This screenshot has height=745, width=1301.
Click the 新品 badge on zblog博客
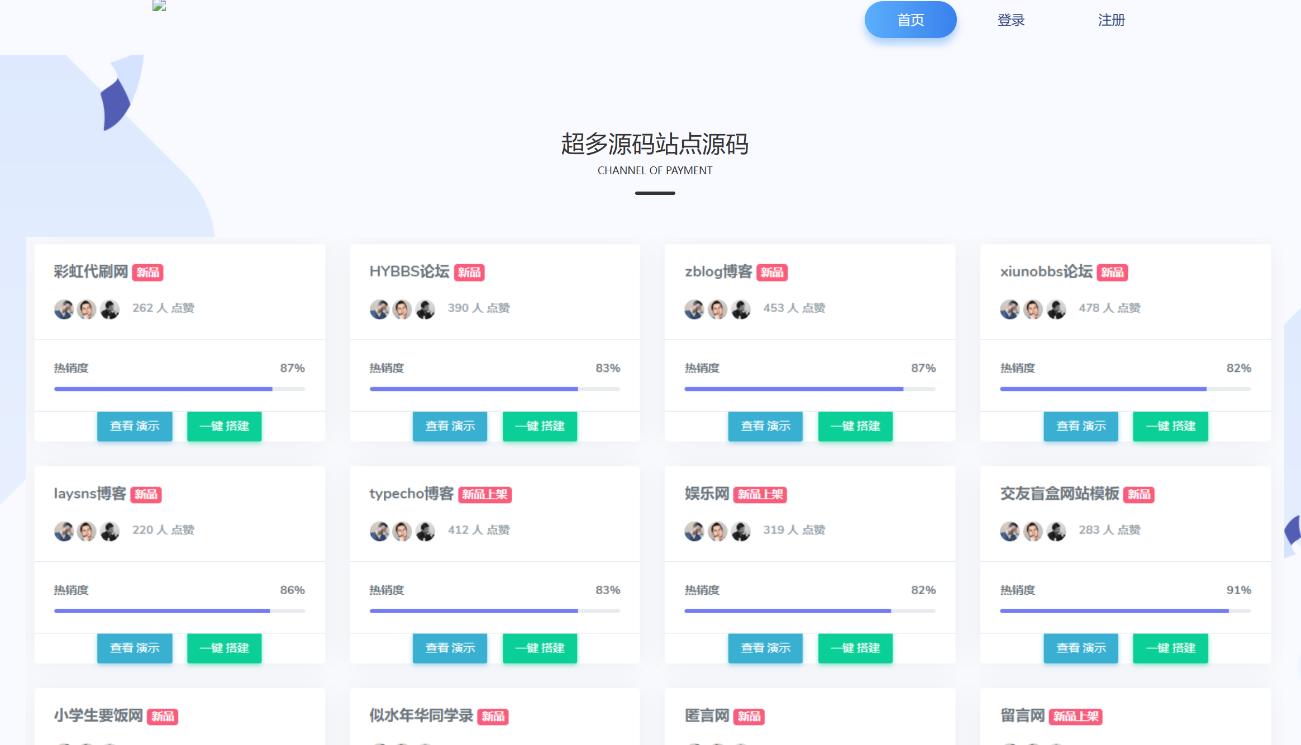(x=772, y=273)
